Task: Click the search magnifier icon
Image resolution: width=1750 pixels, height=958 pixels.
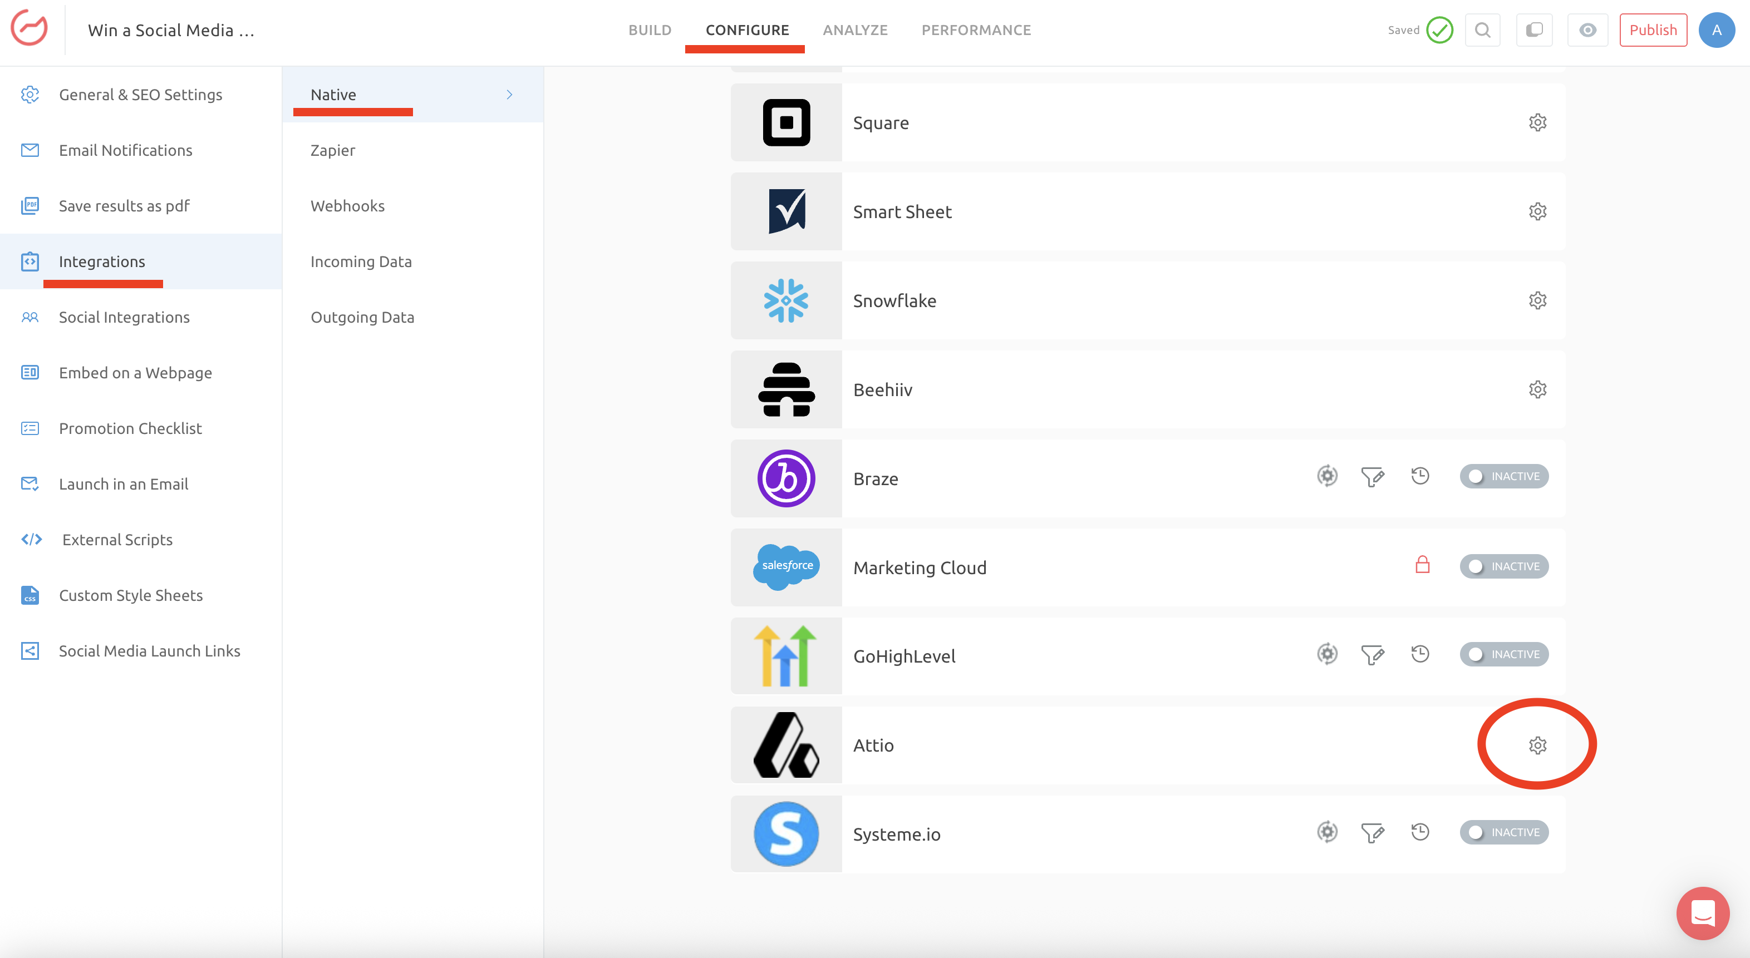Action: tap(1482, 30)
